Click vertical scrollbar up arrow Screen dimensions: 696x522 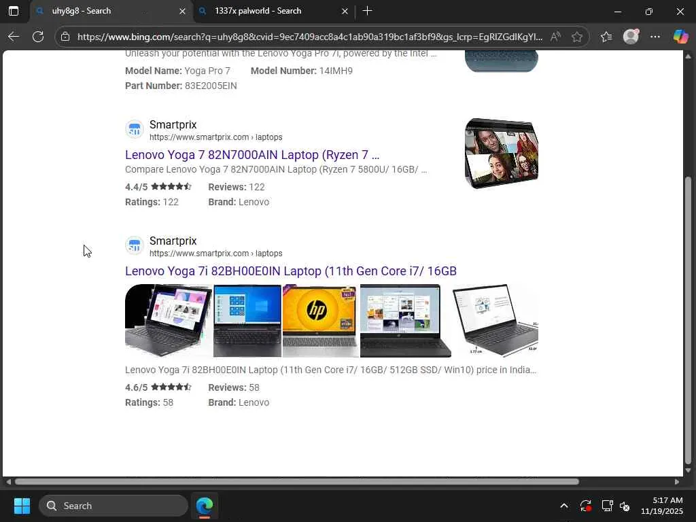[x=689, y=56]
